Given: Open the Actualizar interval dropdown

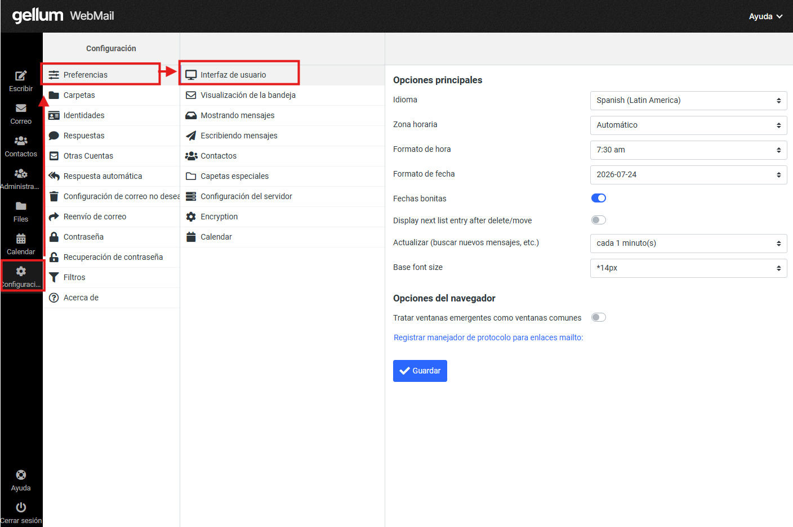Looking at the screenshot, I should point(688,244).
